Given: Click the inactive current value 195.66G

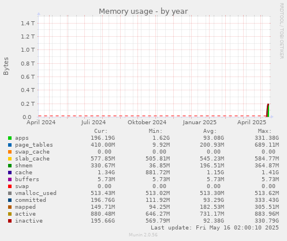Looking at the screenshot, I should 103,221.
